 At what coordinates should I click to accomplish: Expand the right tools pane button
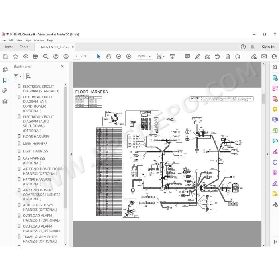tap(275, 242)
